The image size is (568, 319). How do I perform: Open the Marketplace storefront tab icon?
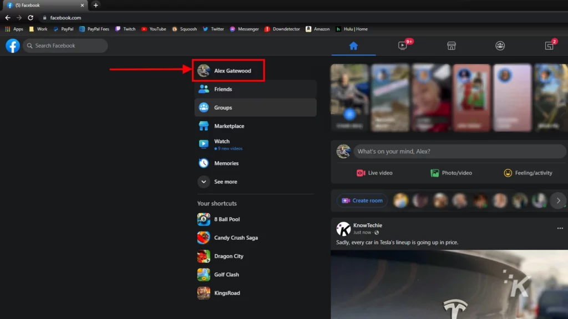[x=452, y=46]
